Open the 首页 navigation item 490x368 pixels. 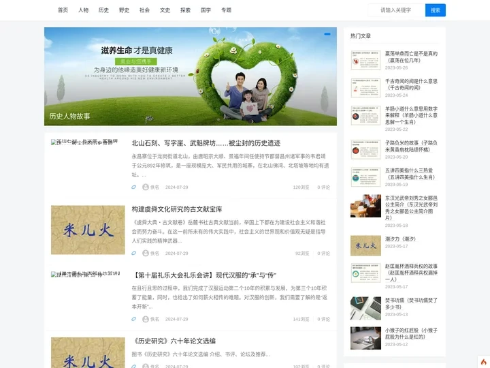[63, 10]
